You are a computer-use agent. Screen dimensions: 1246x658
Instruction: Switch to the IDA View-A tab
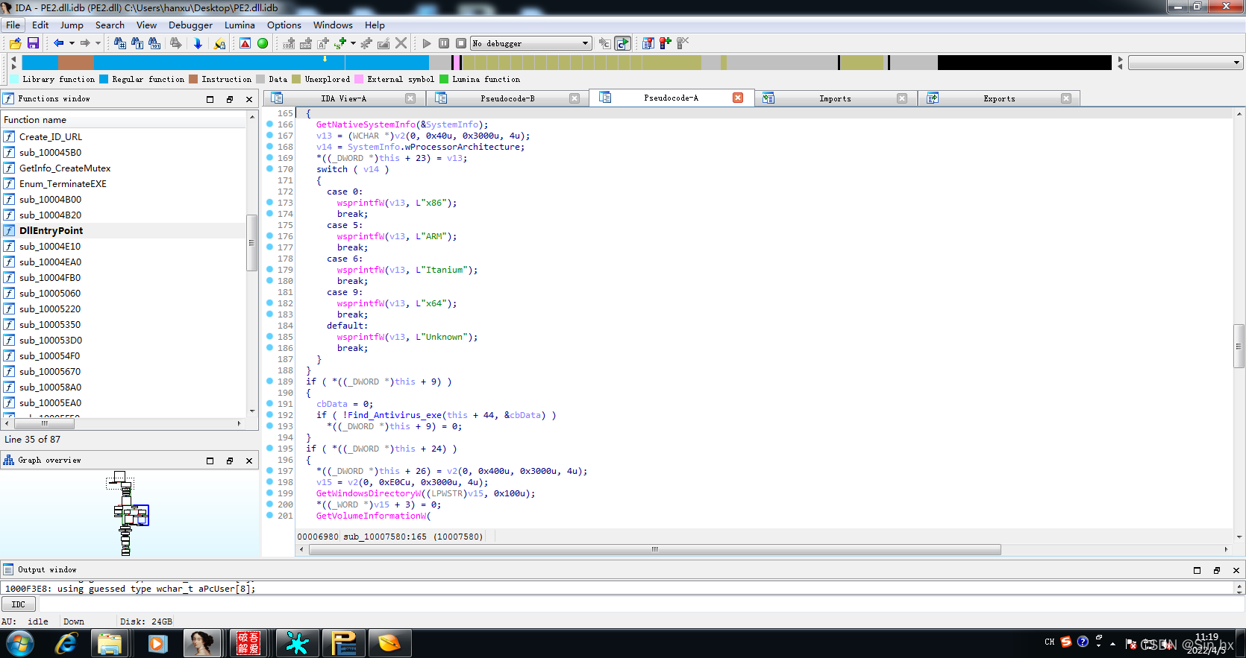coord(343,98)
